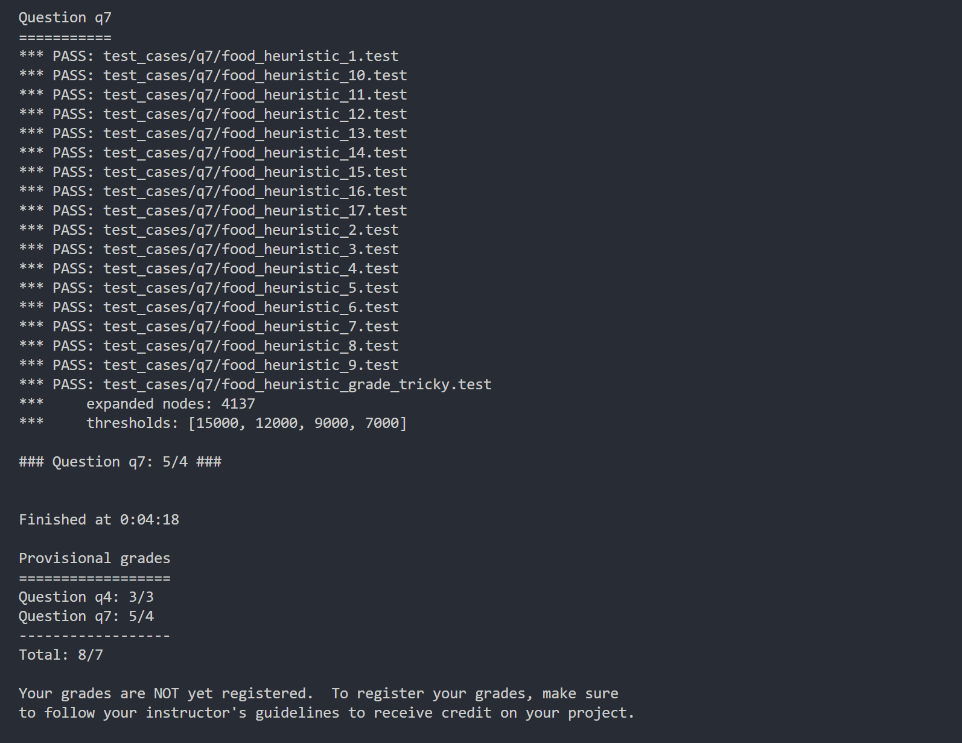Click the 'Question q7' heading text
This screenshot has width=962, height=743.
tap(65, 18)
